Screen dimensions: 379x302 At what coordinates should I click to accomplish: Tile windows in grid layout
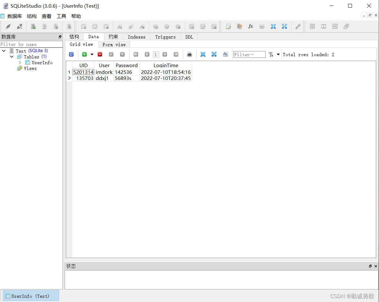312,26
